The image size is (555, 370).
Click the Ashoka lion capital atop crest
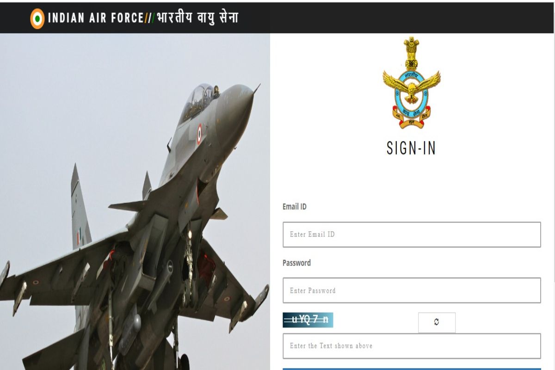point(411,53)
